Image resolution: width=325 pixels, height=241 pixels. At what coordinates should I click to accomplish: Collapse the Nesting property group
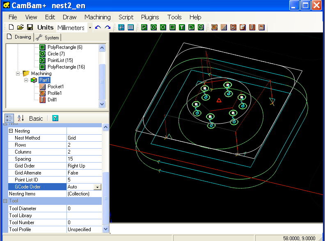pos(11,131)
